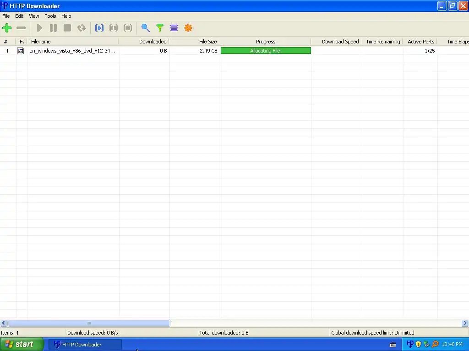Open Options with the orange gear icon
Screen dimensions: 469x351
click(x=188, y=28)
